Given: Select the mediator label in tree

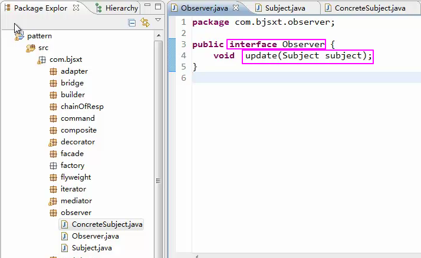Looking at the screenshot, I should tap(77, 201).
